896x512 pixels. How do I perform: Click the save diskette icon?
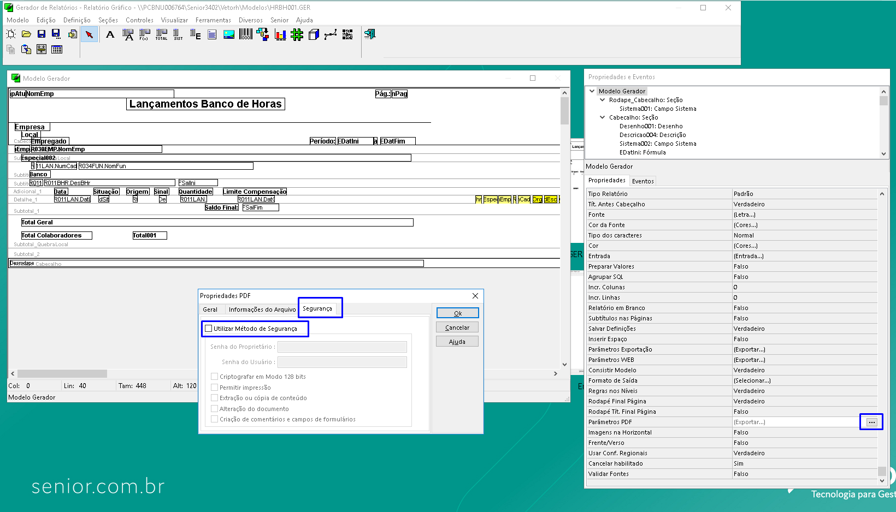tap(42, 34)
